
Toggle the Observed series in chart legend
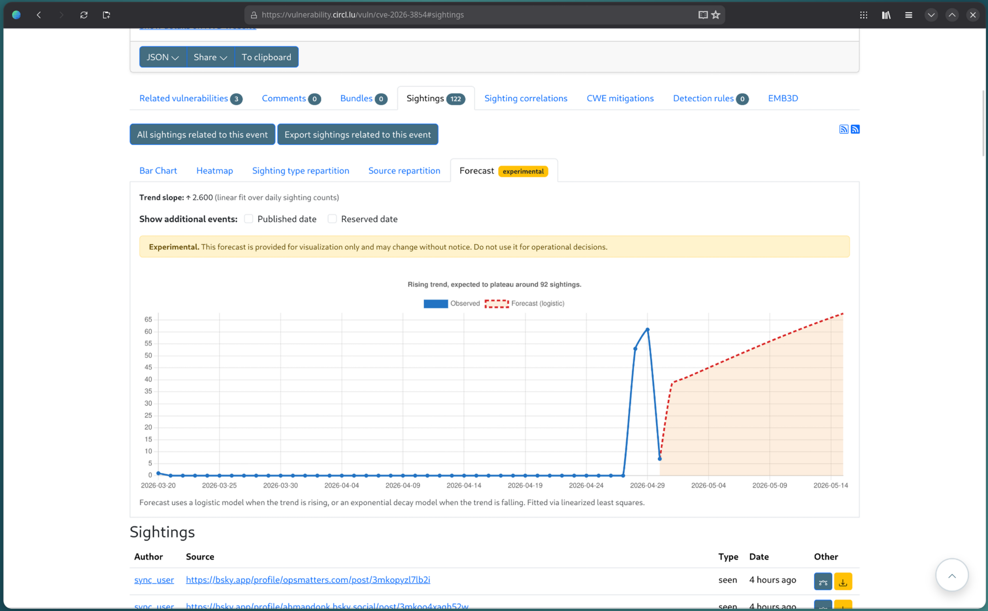pyautogui.click(x=436, y=304)
